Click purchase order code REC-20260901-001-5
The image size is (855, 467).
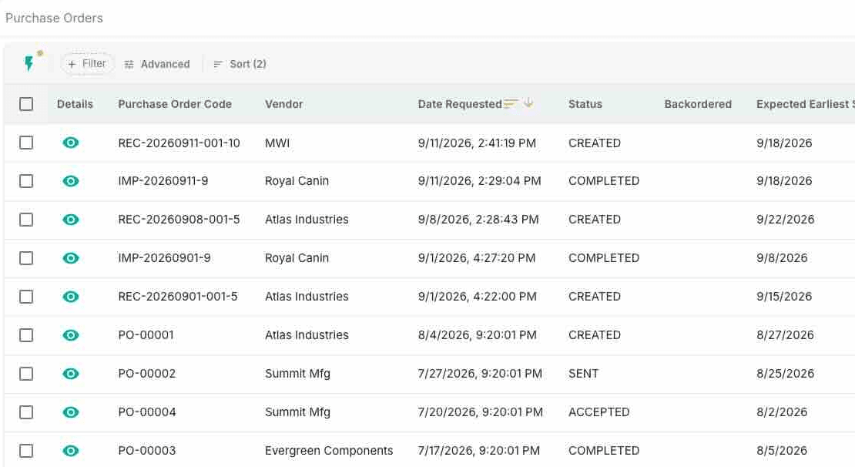tap(178, 297)
